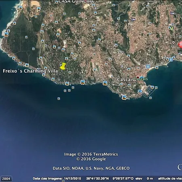The image size is (182, 182).
Task: Open the 2004 historical imagery button
Action: click(x=6, y=179)
